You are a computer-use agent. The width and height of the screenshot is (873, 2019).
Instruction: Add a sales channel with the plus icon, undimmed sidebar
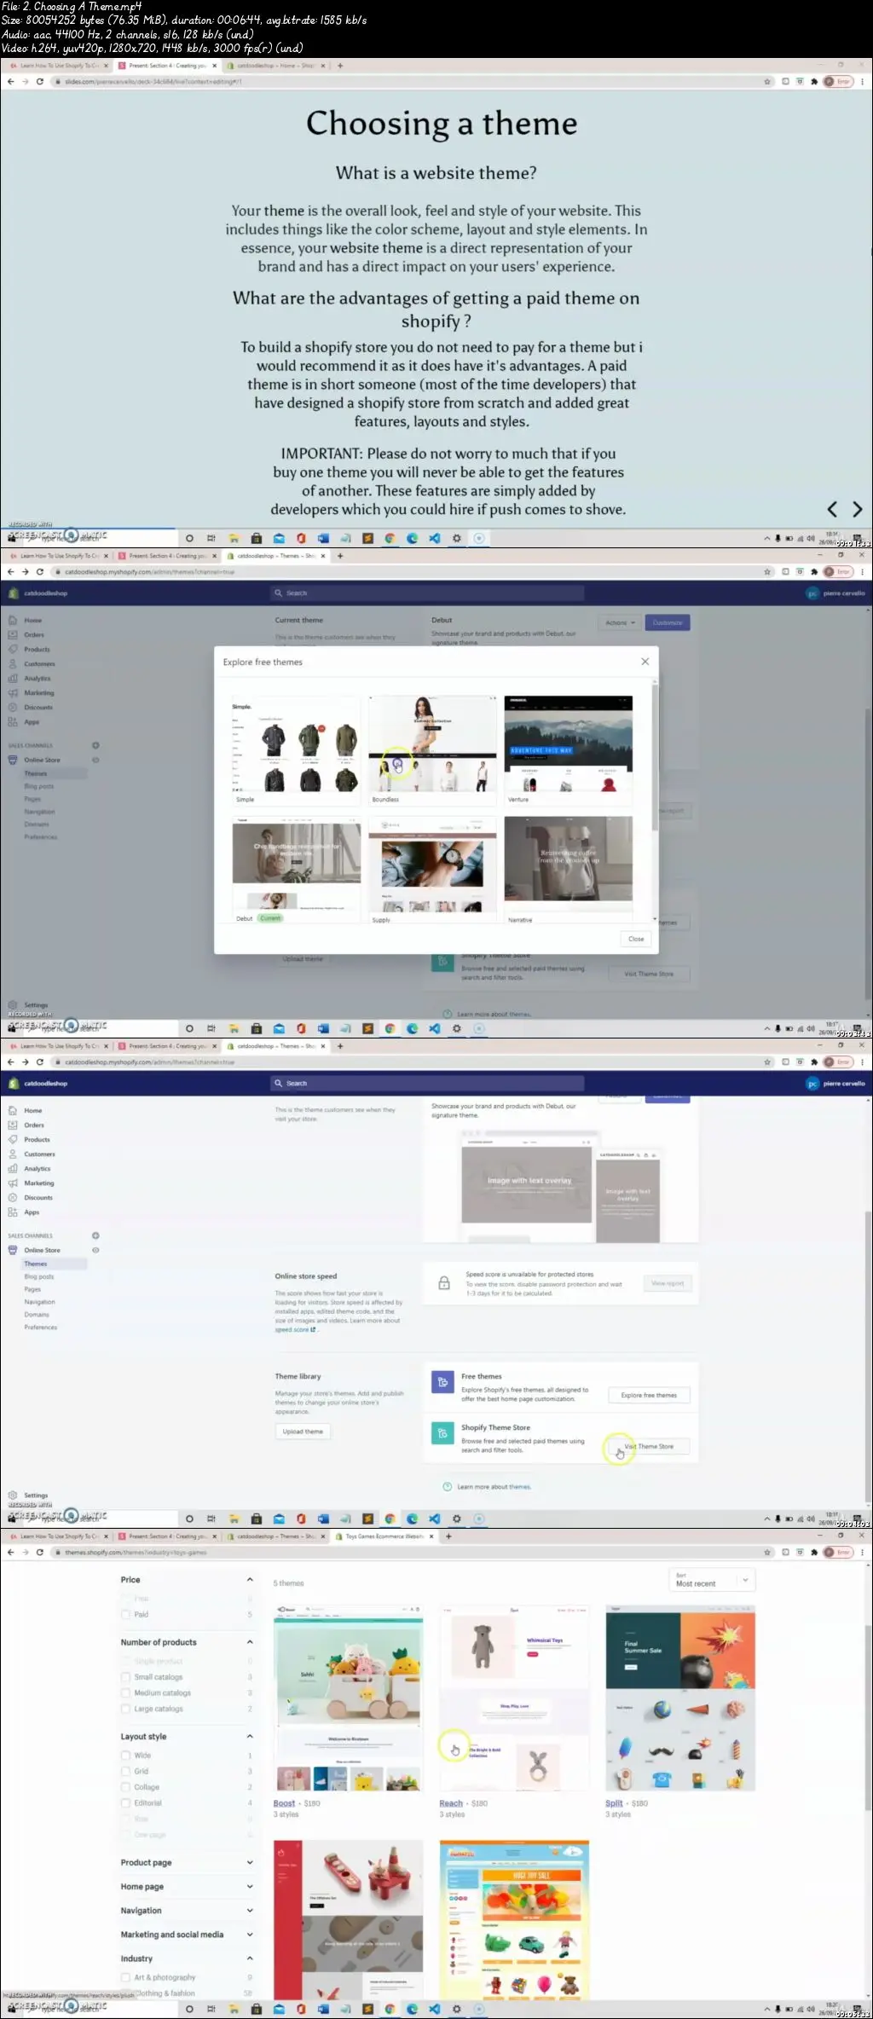coord(95,1235)
